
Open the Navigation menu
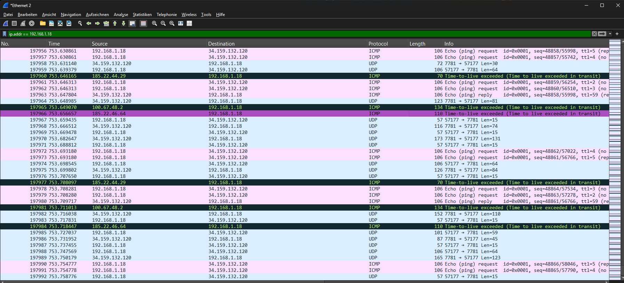(71, 15)
